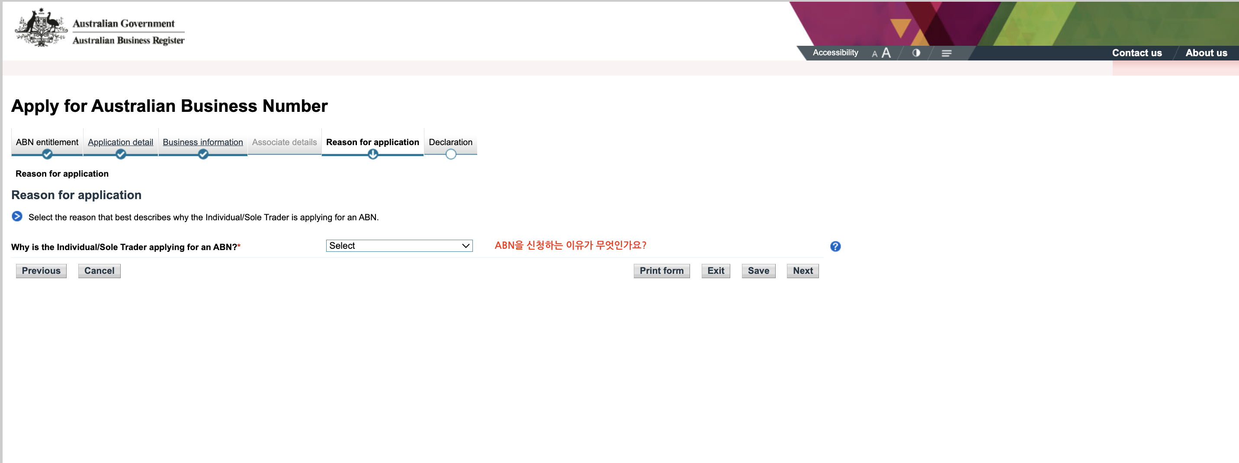Click the Application detail step checkmark

pyautogui.click(x=121, y=154)
